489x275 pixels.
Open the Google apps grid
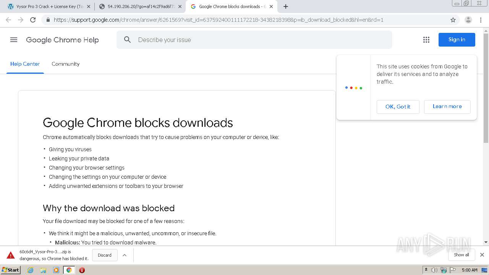coord(426,40)
